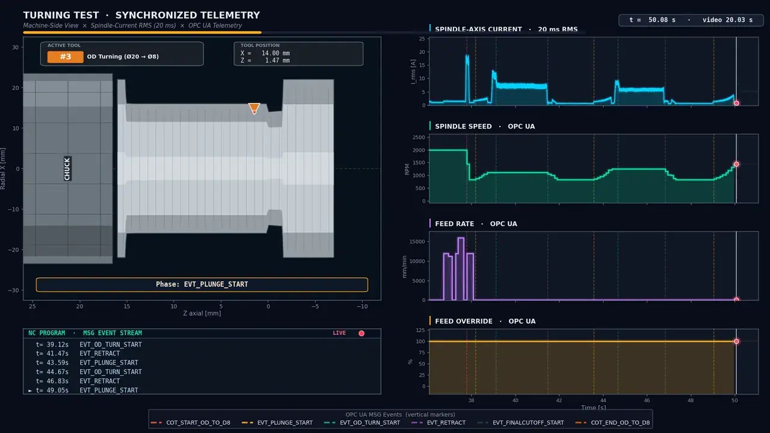Click the "OPC UA MSG Events (vertical markers)" legend title
This screenshot has height=433, width=770.
tap(400, 414)
